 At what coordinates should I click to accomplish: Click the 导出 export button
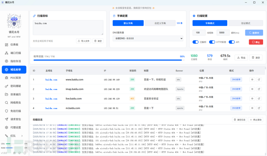point(241,58)
